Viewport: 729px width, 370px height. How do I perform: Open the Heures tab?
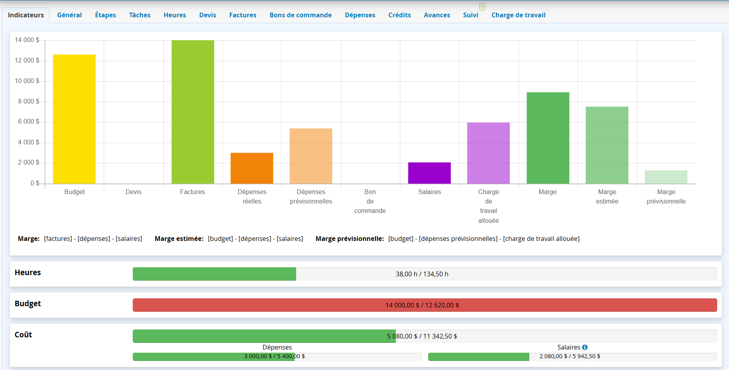point(175,15)
